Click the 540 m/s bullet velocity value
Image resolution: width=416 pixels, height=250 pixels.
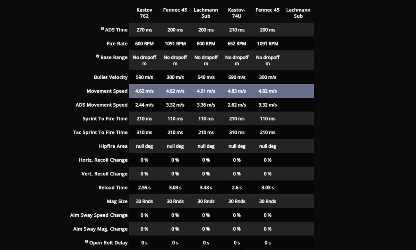[206, 77]
